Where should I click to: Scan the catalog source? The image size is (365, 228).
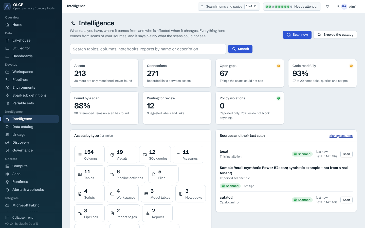[x=346, y=200]
